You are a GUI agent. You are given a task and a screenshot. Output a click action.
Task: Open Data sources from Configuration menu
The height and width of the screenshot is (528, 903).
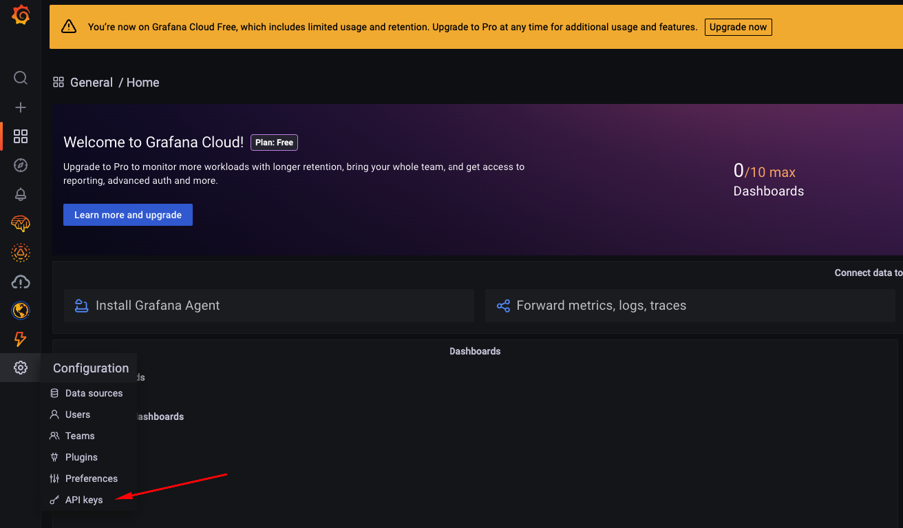(x=87, y=393)
